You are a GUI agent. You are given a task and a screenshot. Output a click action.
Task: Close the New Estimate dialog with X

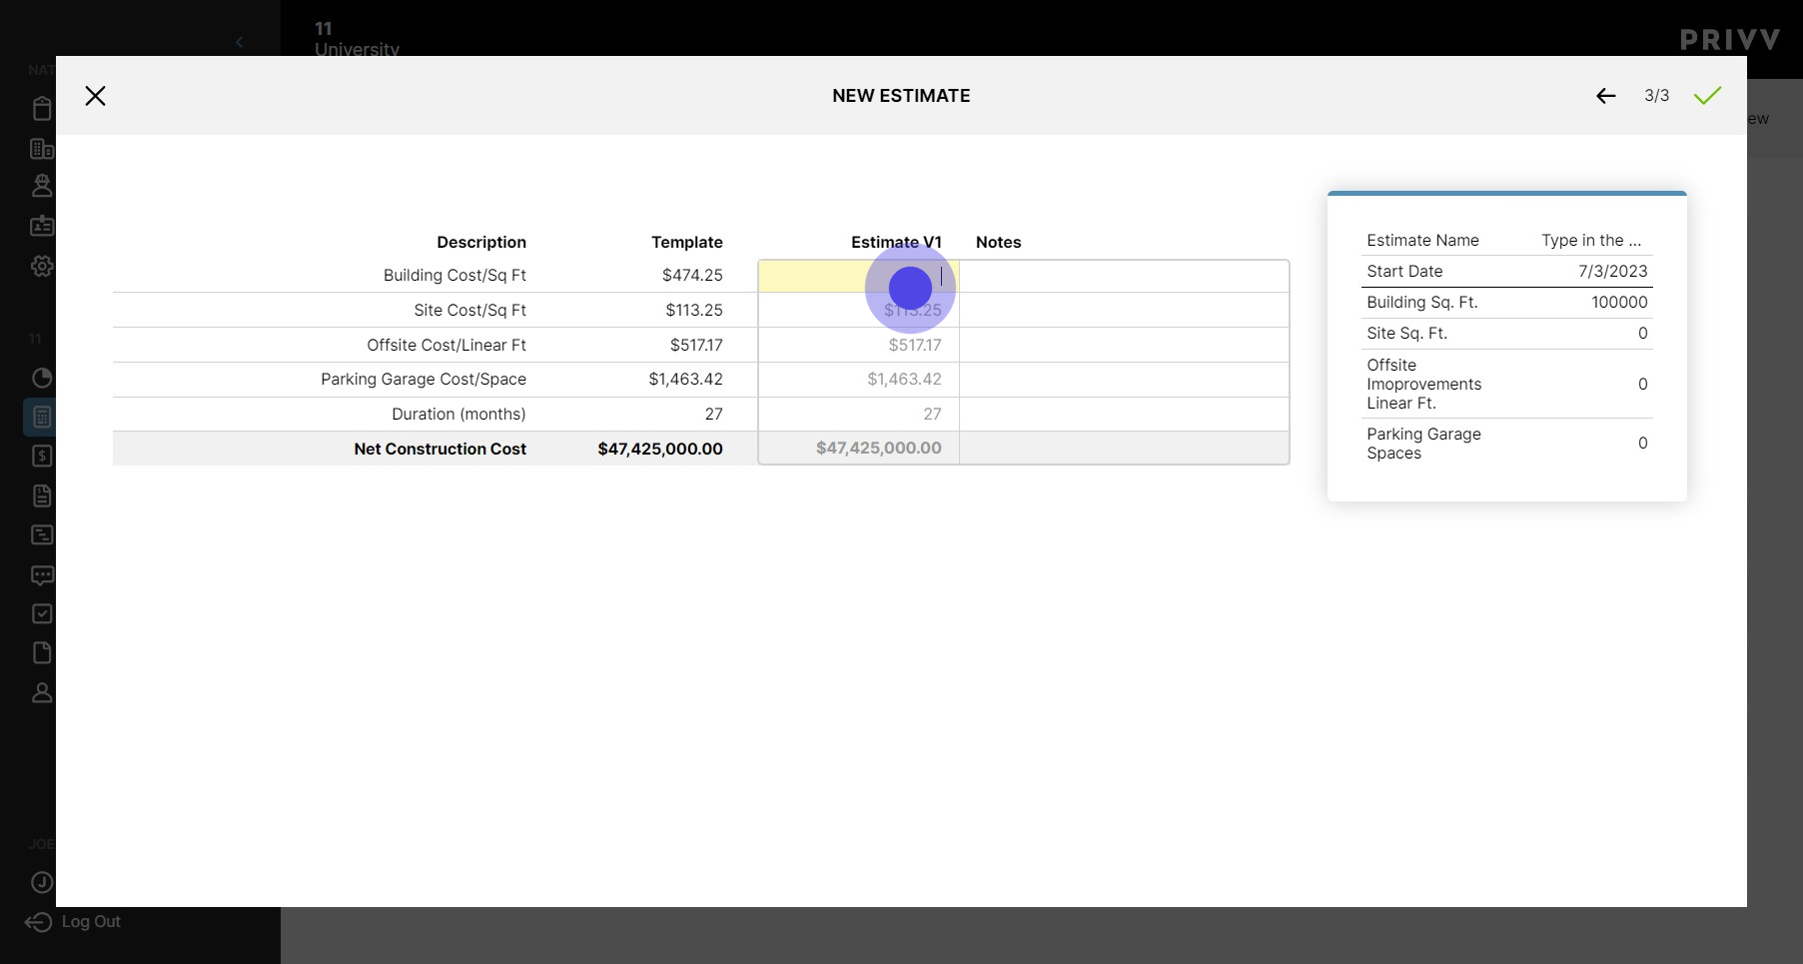pyautogui.click(x=95, y=96)
